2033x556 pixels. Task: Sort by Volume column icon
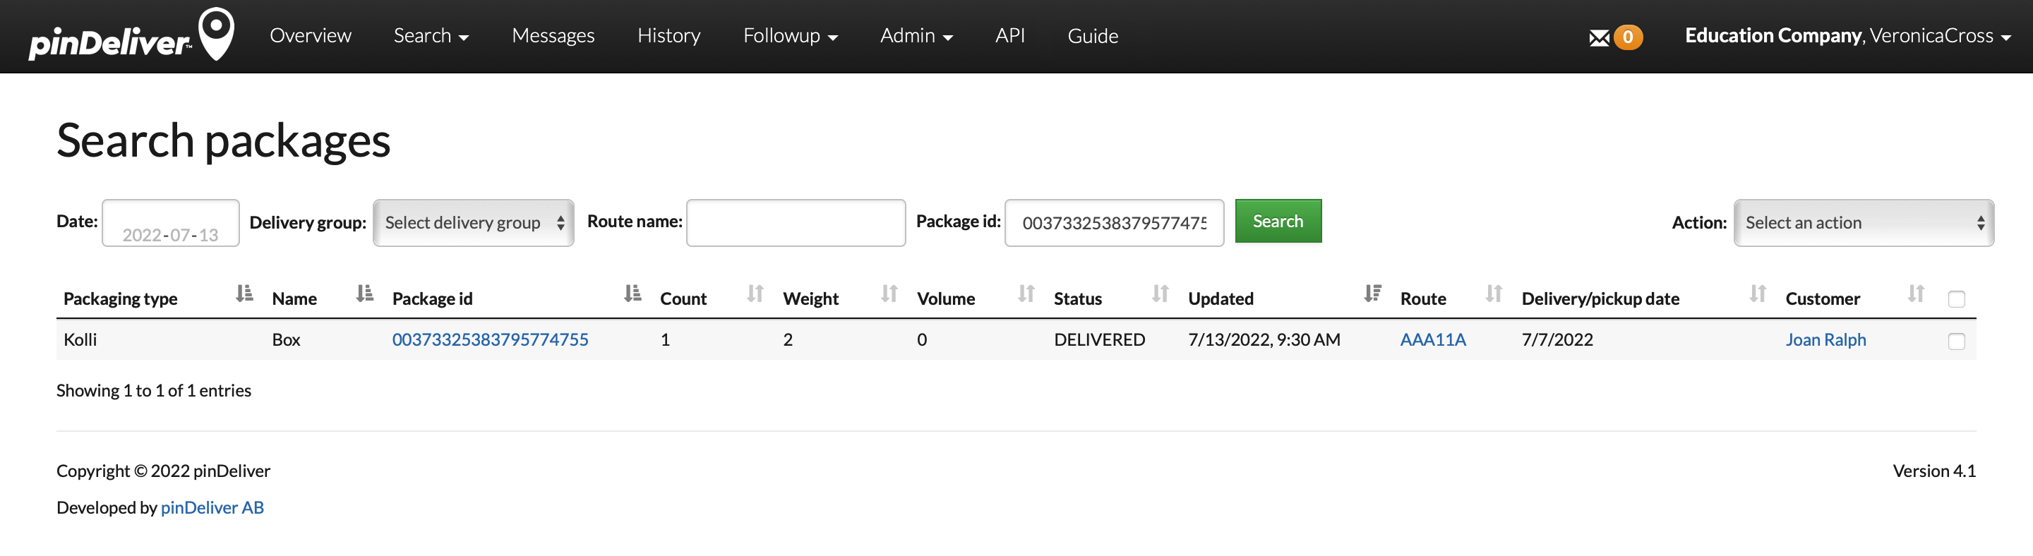(1026, 294)
